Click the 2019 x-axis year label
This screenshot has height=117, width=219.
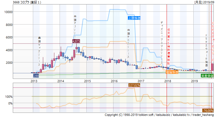(x=194, y=81)
